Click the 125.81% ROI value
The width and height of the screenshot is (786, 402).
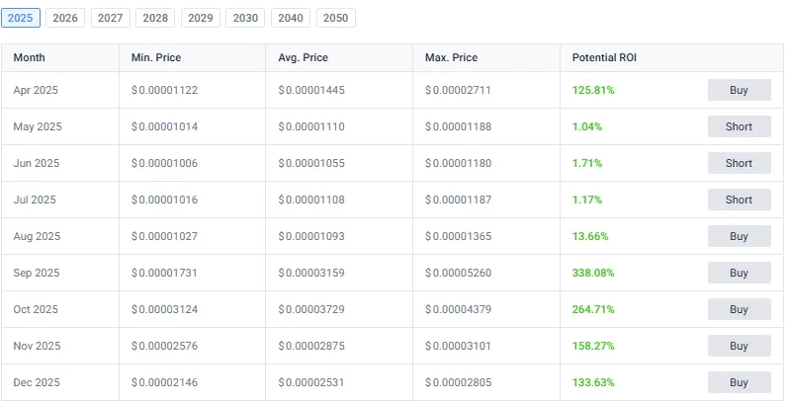[x=593, y=90]
